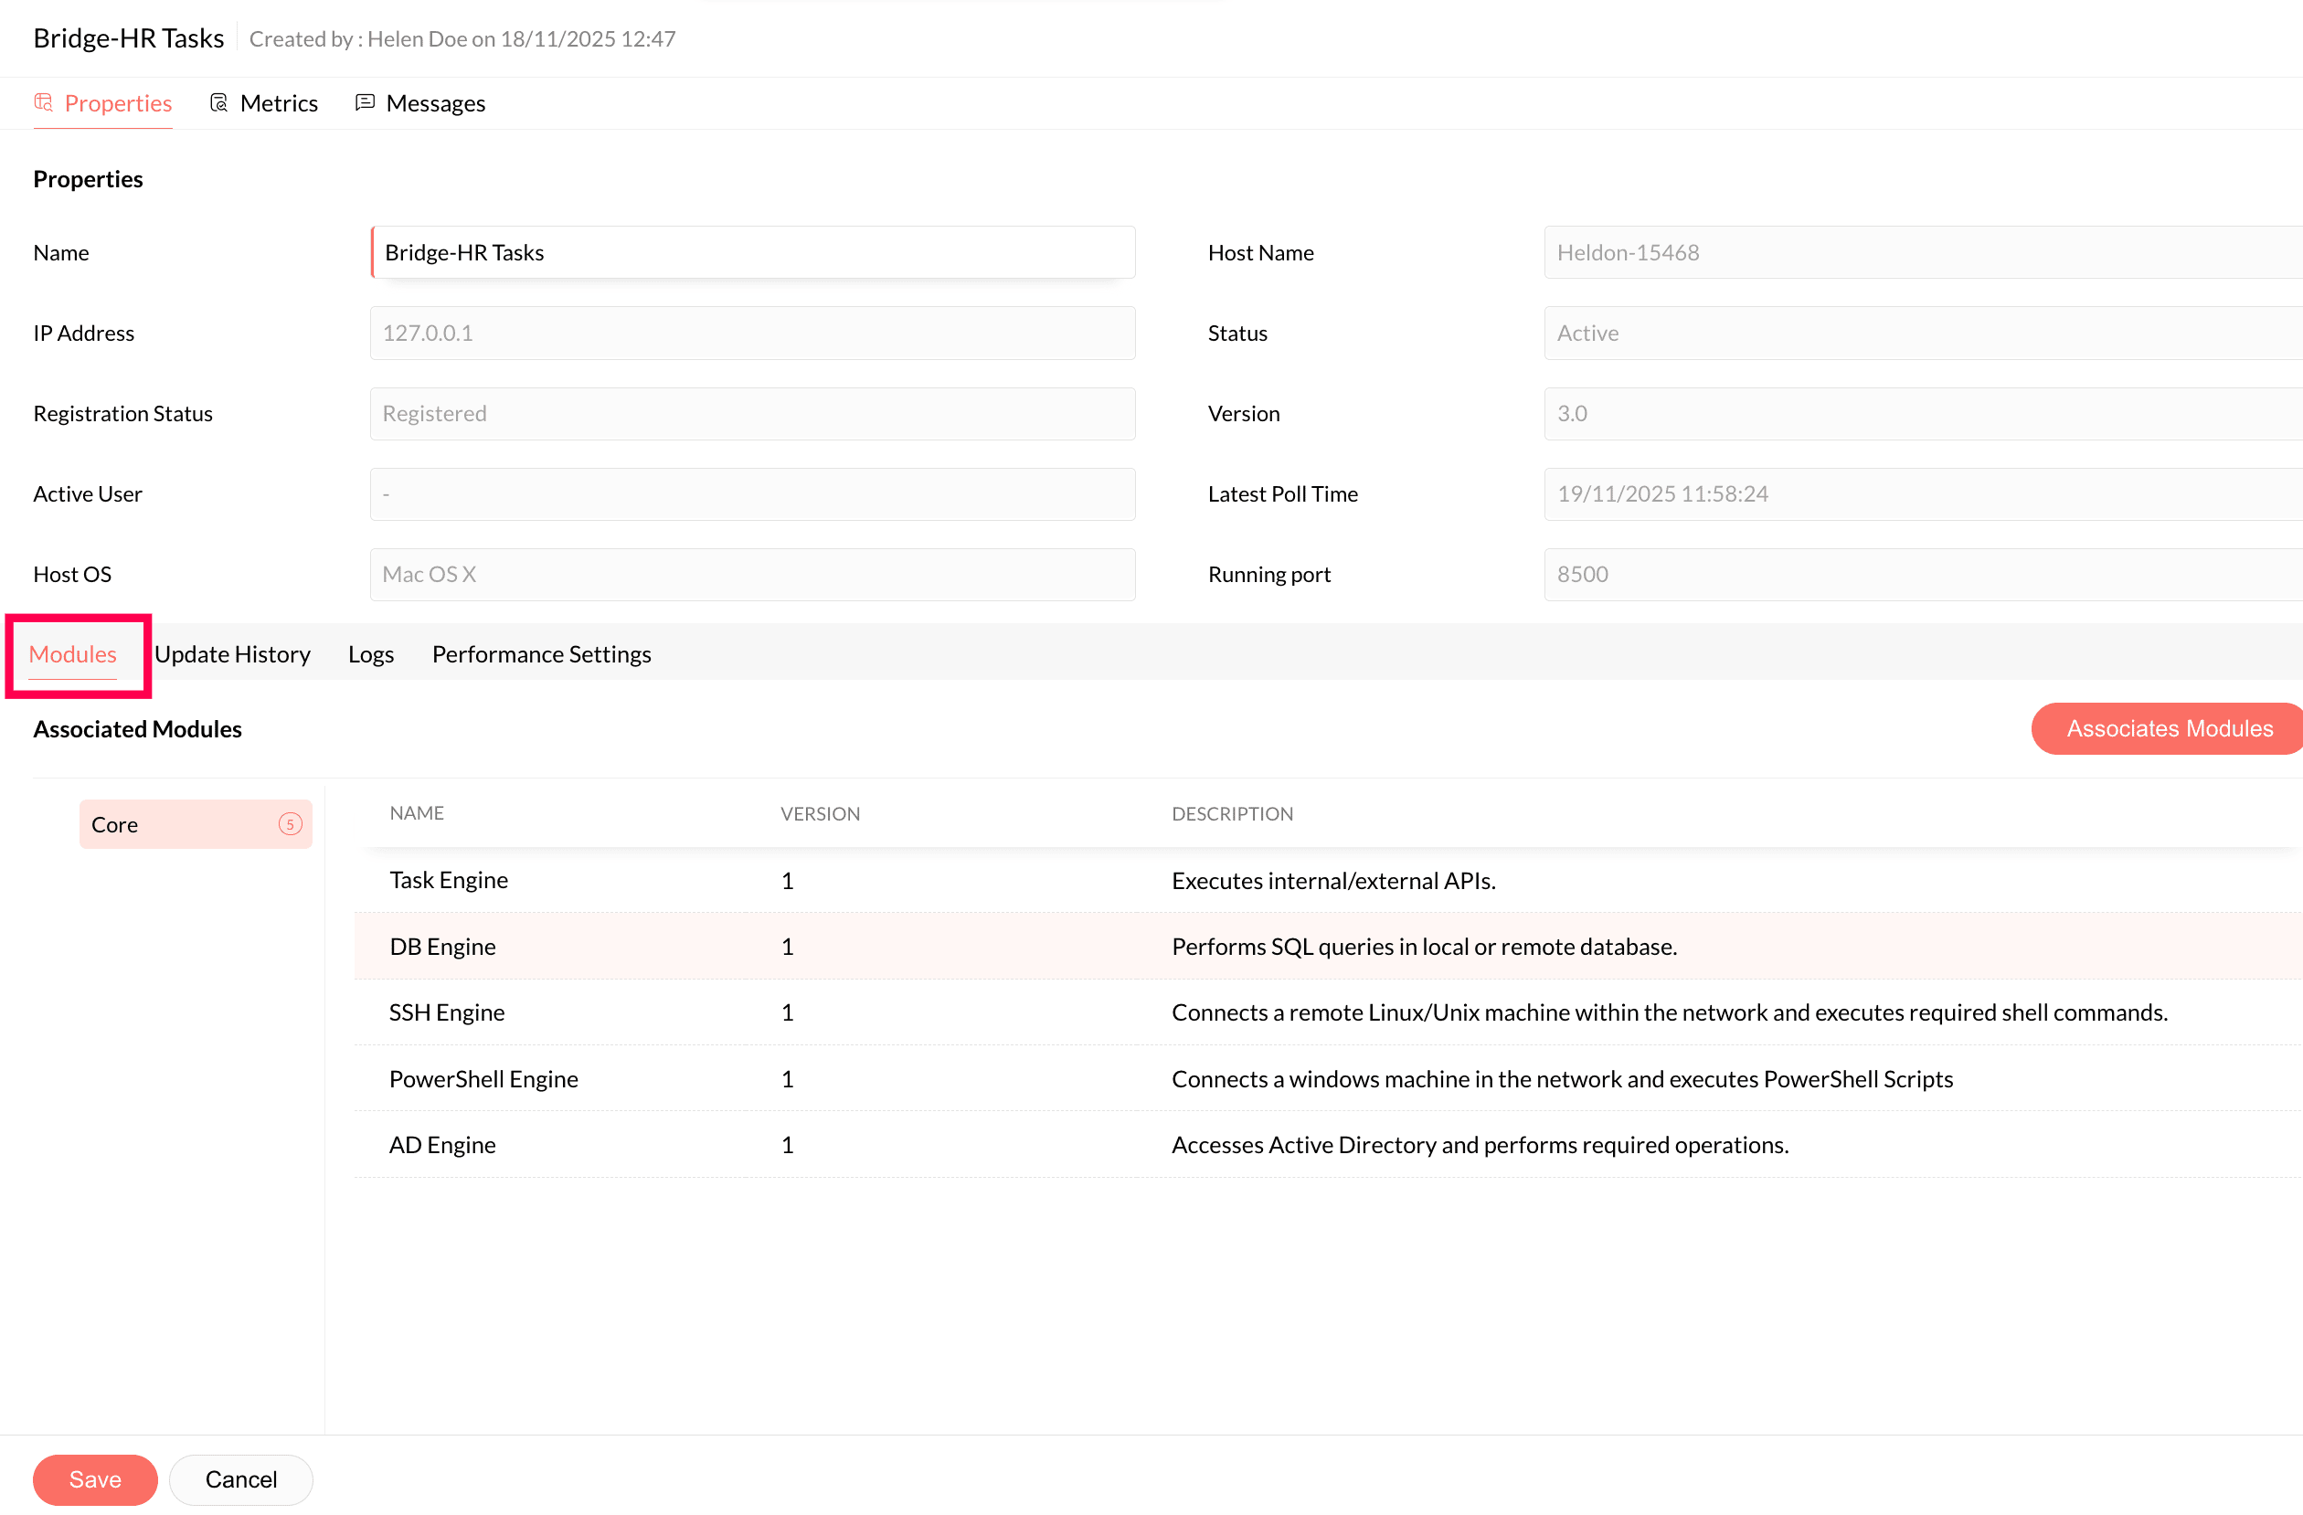Switch to the Messages tab
The height and width of the screenshot is (1515, 2303).
coord(434,103)
